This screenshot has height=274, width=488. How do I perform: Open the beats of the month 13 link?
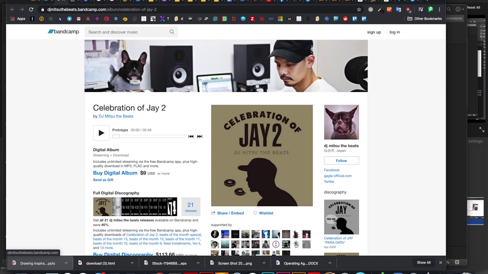(x=110, y=239)
